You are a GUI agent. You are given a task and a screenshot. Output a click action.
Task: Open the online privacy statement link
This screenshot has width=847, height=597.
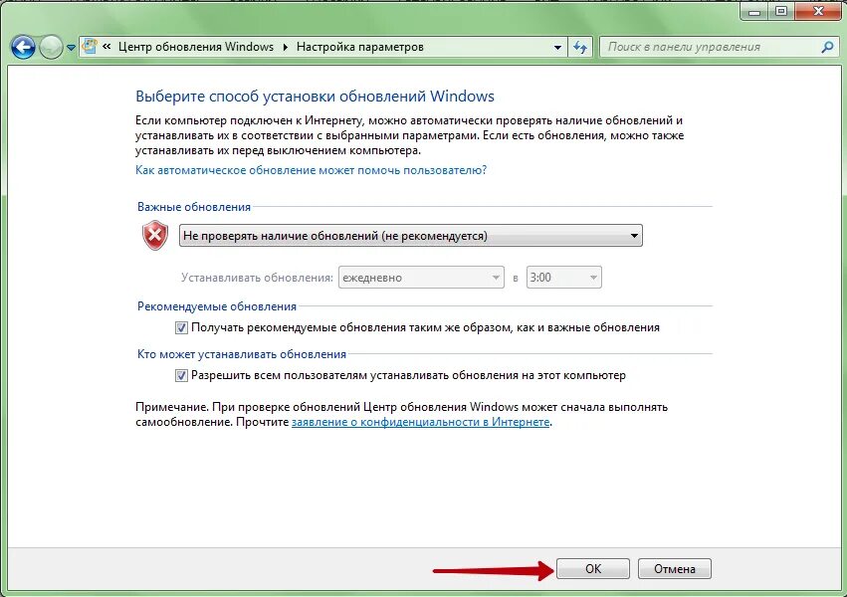420,422
